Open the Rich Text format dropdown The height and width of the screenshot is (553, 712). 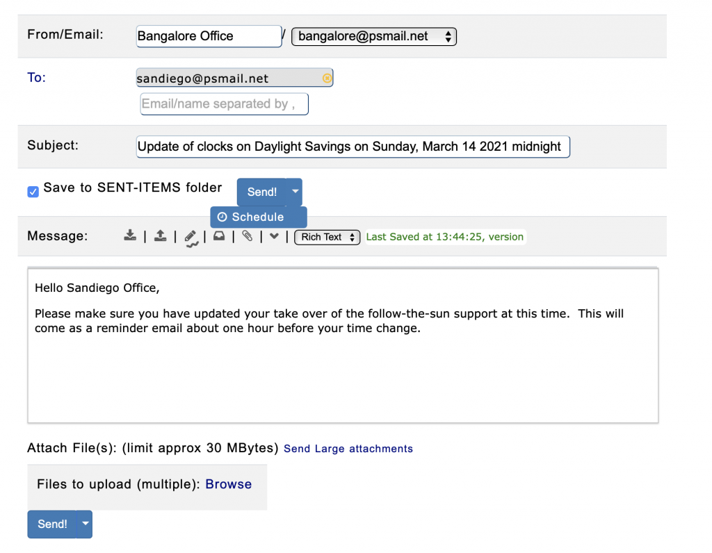(327, 237)
